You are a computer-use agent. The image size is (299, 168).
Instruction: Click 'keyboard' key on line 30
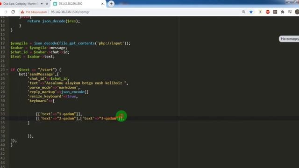38,101
